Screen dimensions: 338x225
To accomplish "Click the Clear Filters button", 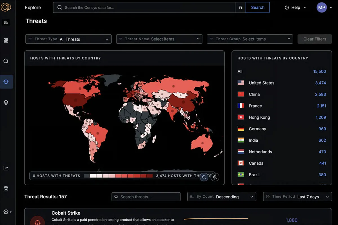I will 315,39.
